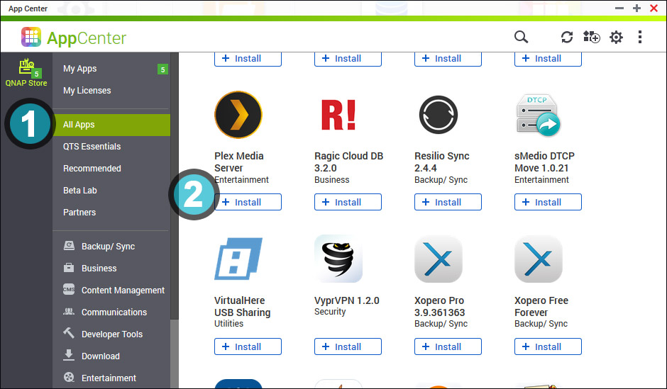Screen dimensions: 667x389
Task: Click the Plex Media Server title
Action: [x=238, y=162]
